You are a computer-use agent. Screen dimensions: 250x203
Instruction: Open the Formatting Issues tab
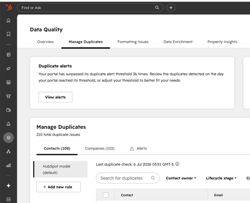133,42
